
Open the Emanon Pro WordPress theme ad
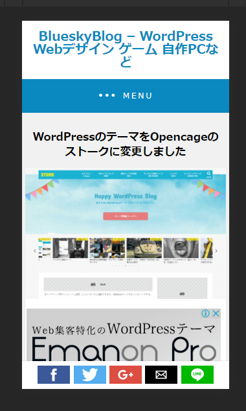pos(124,335)
